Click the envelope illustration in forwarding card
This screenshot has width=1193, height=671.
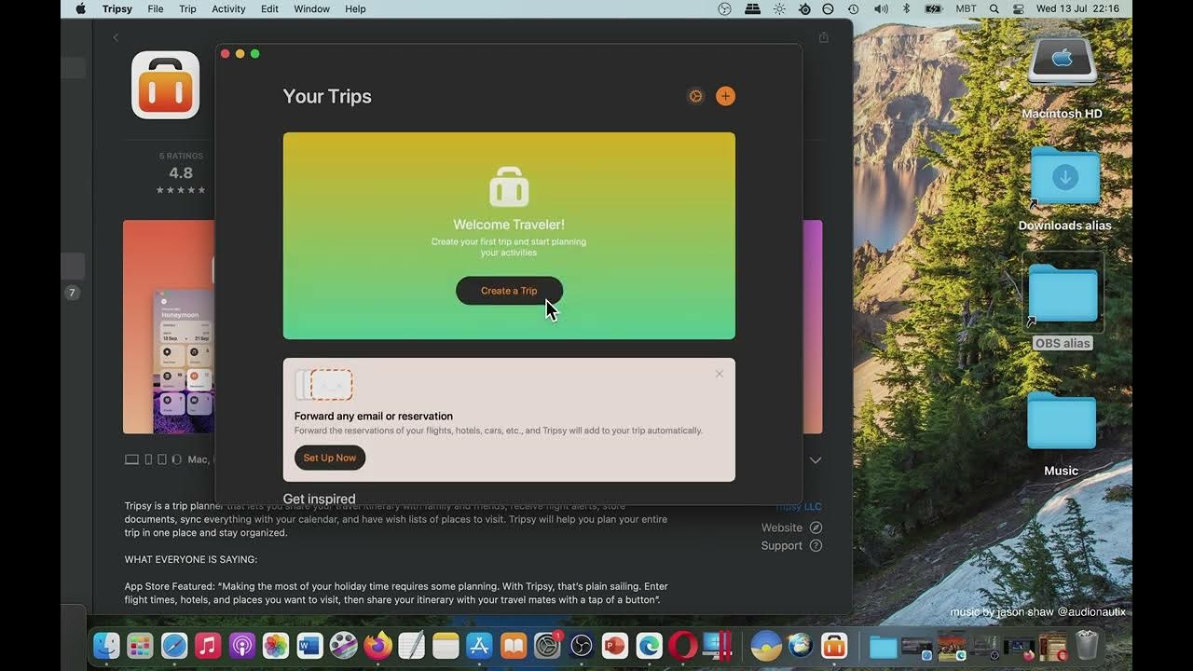(323, 384)
